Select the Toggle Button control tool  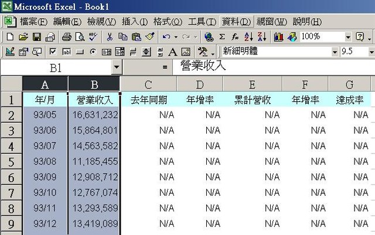pyautogui.click(x=133, y=52)
